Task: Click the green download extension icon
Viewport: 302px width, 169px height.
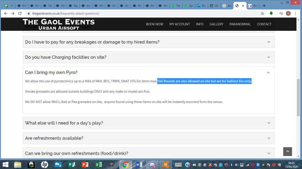Action: click(271, 14)
